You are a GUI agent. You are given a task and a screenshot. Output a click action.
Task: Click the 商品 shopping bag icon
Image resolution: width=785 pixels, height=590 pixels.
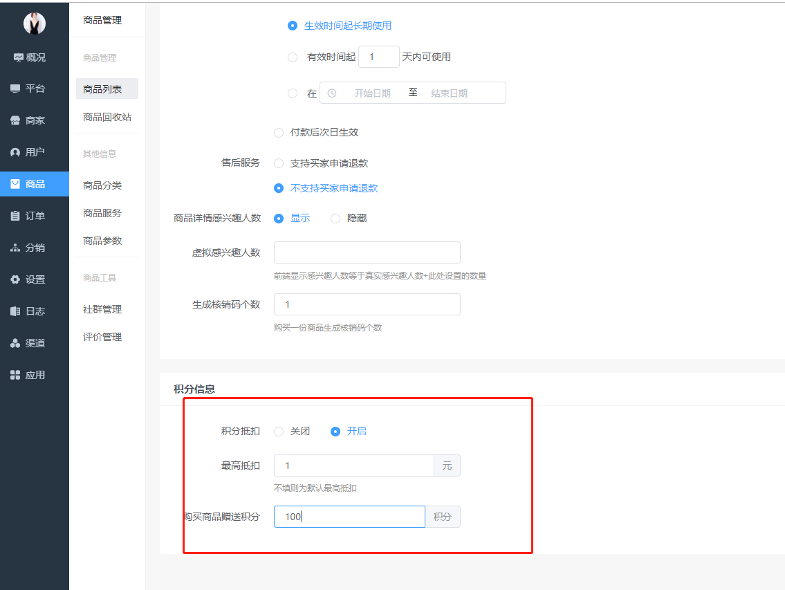tap(15, 184)
